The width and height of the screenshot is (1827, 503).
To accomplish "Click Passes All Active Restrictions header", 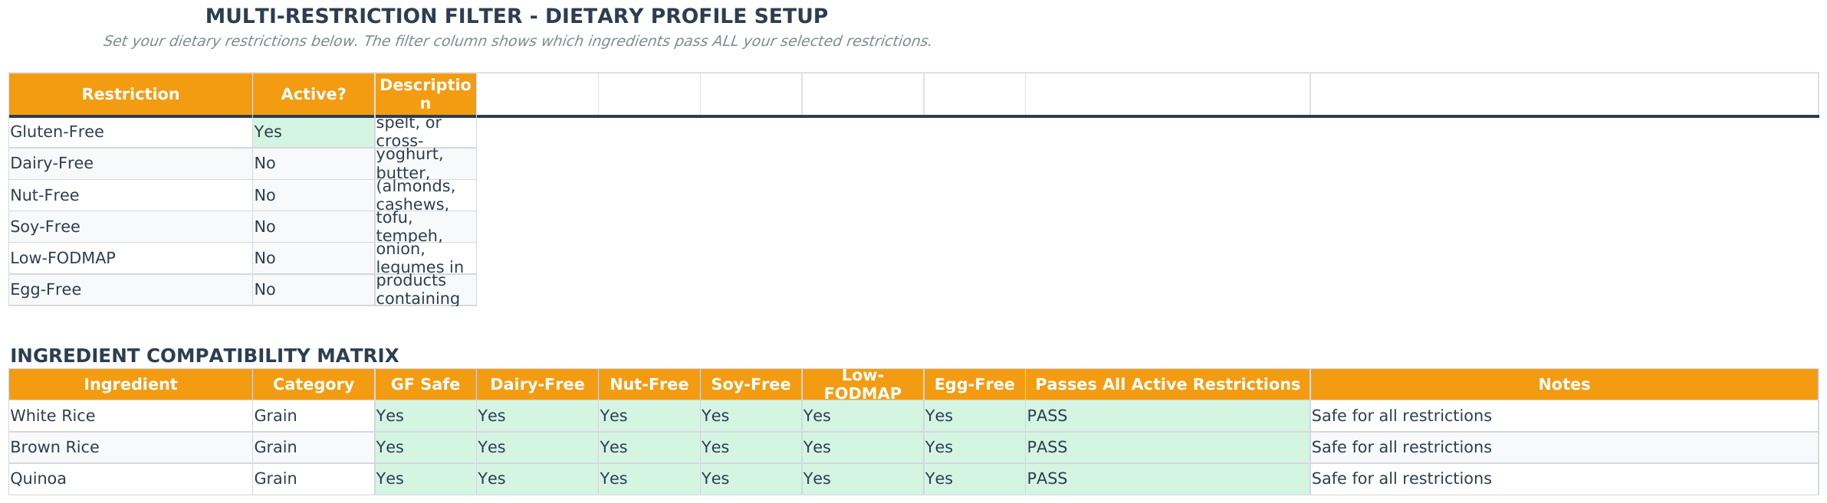I will pyautogui.click(x=1168, y=384).
